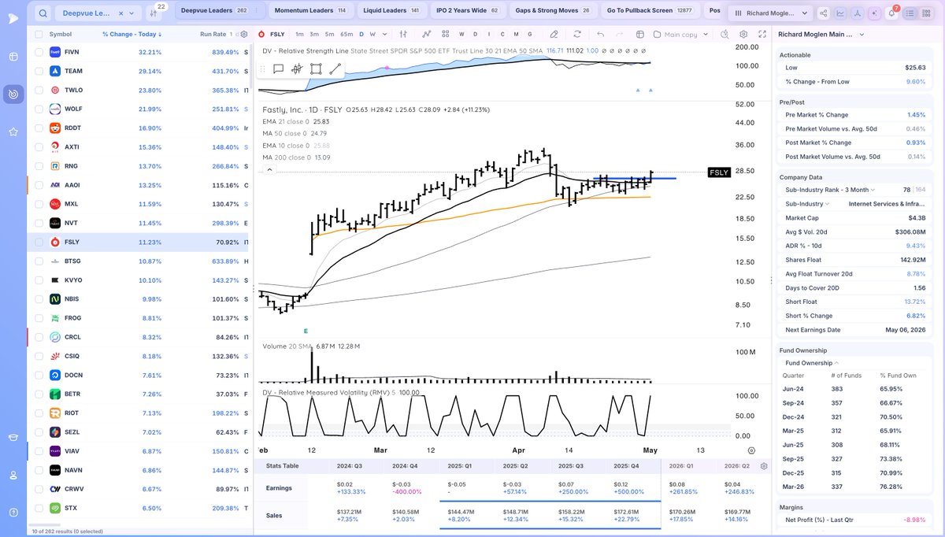Viewport: 945px width, 537px height.
Task: Click the refresh chart icon
Action: tap(576, 35)
